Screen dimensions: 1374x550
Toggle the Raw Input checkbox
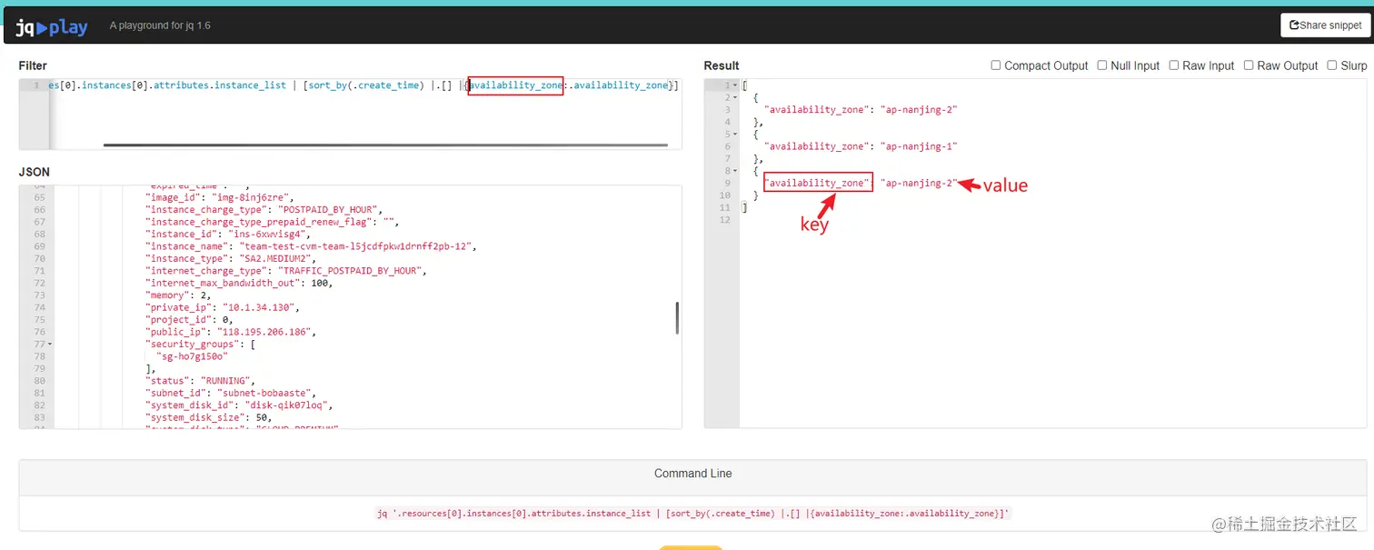pos(1174,65)
